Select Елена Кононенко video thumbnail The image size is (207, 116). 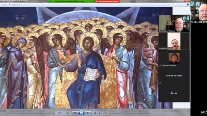pos(174,59)
